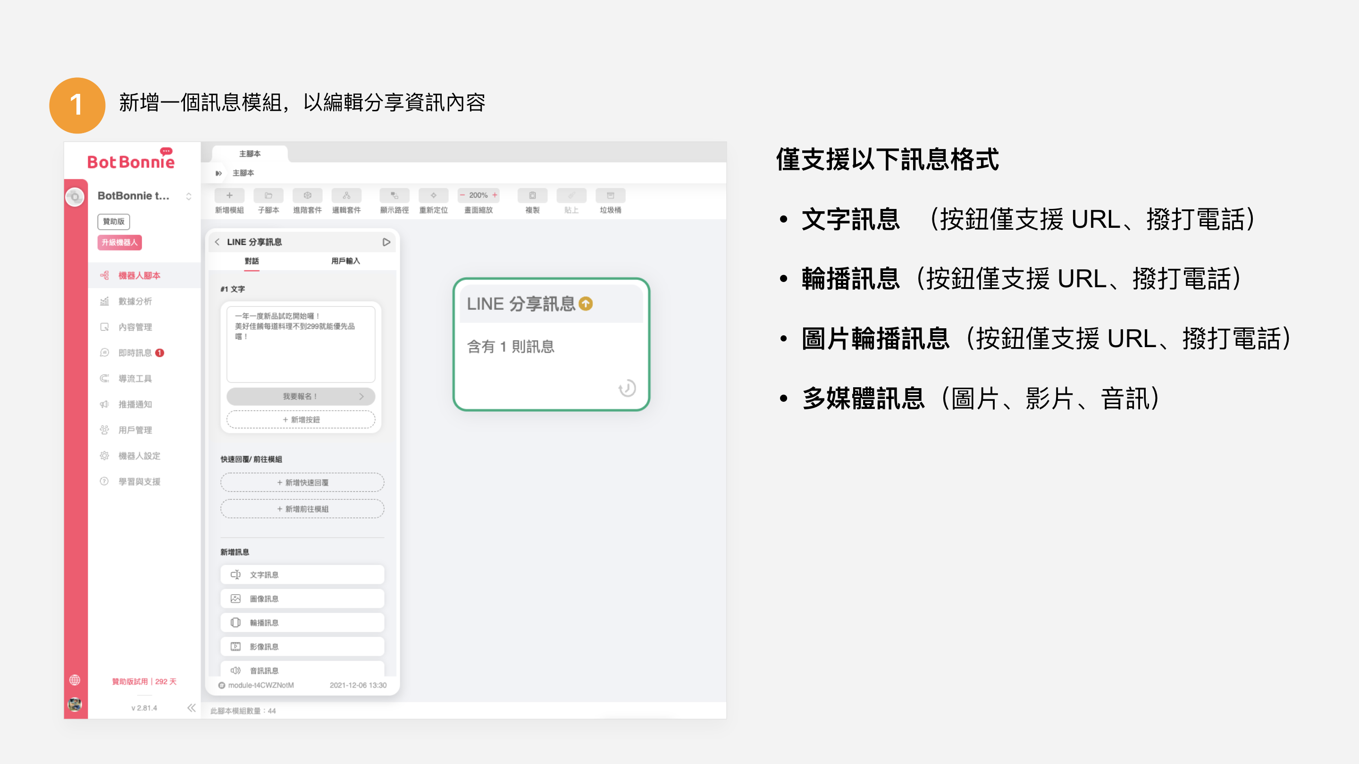The image size is (1359, 764).
Task: Click the 升級機器人 button
Action: [119, 242]
